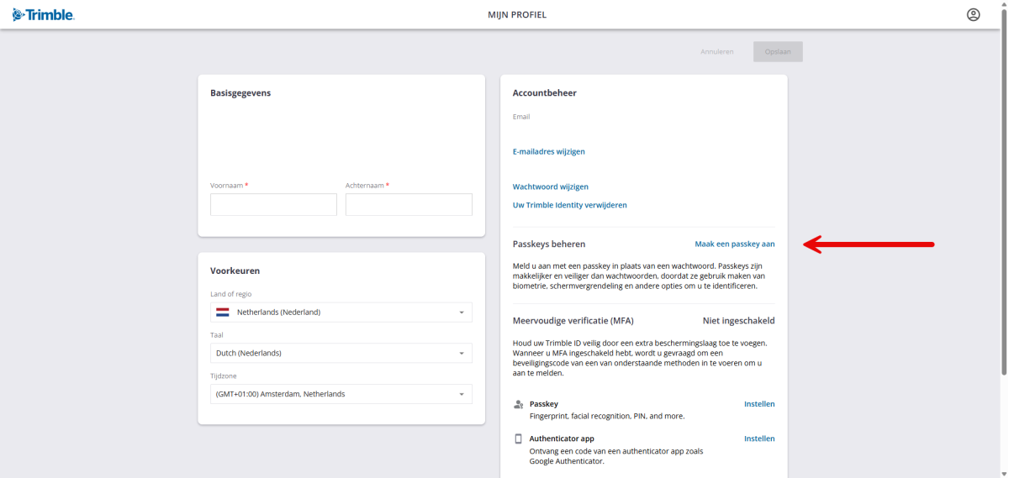The image size is (1009, 478).
Task: Click the Passkey person icon
Action: 518,405
